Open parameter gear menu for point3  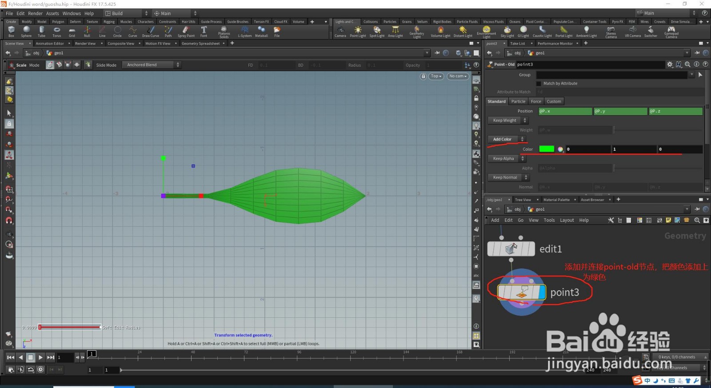[x=670, y=64]
